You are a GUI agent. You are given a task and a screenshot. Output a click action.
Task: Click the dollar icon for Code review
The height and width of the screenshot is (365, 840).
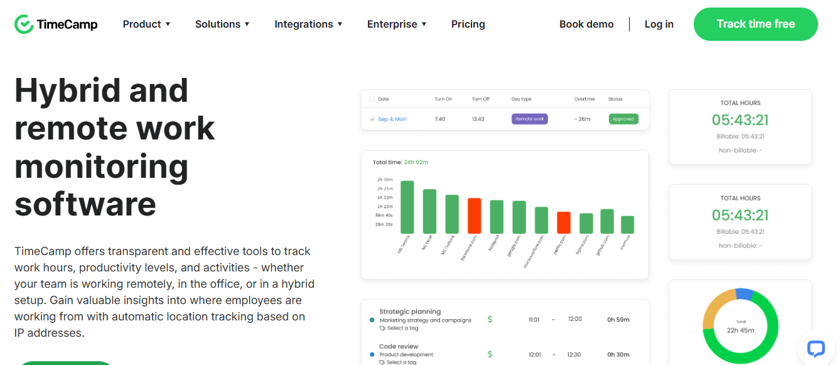(x=490, y=354)
